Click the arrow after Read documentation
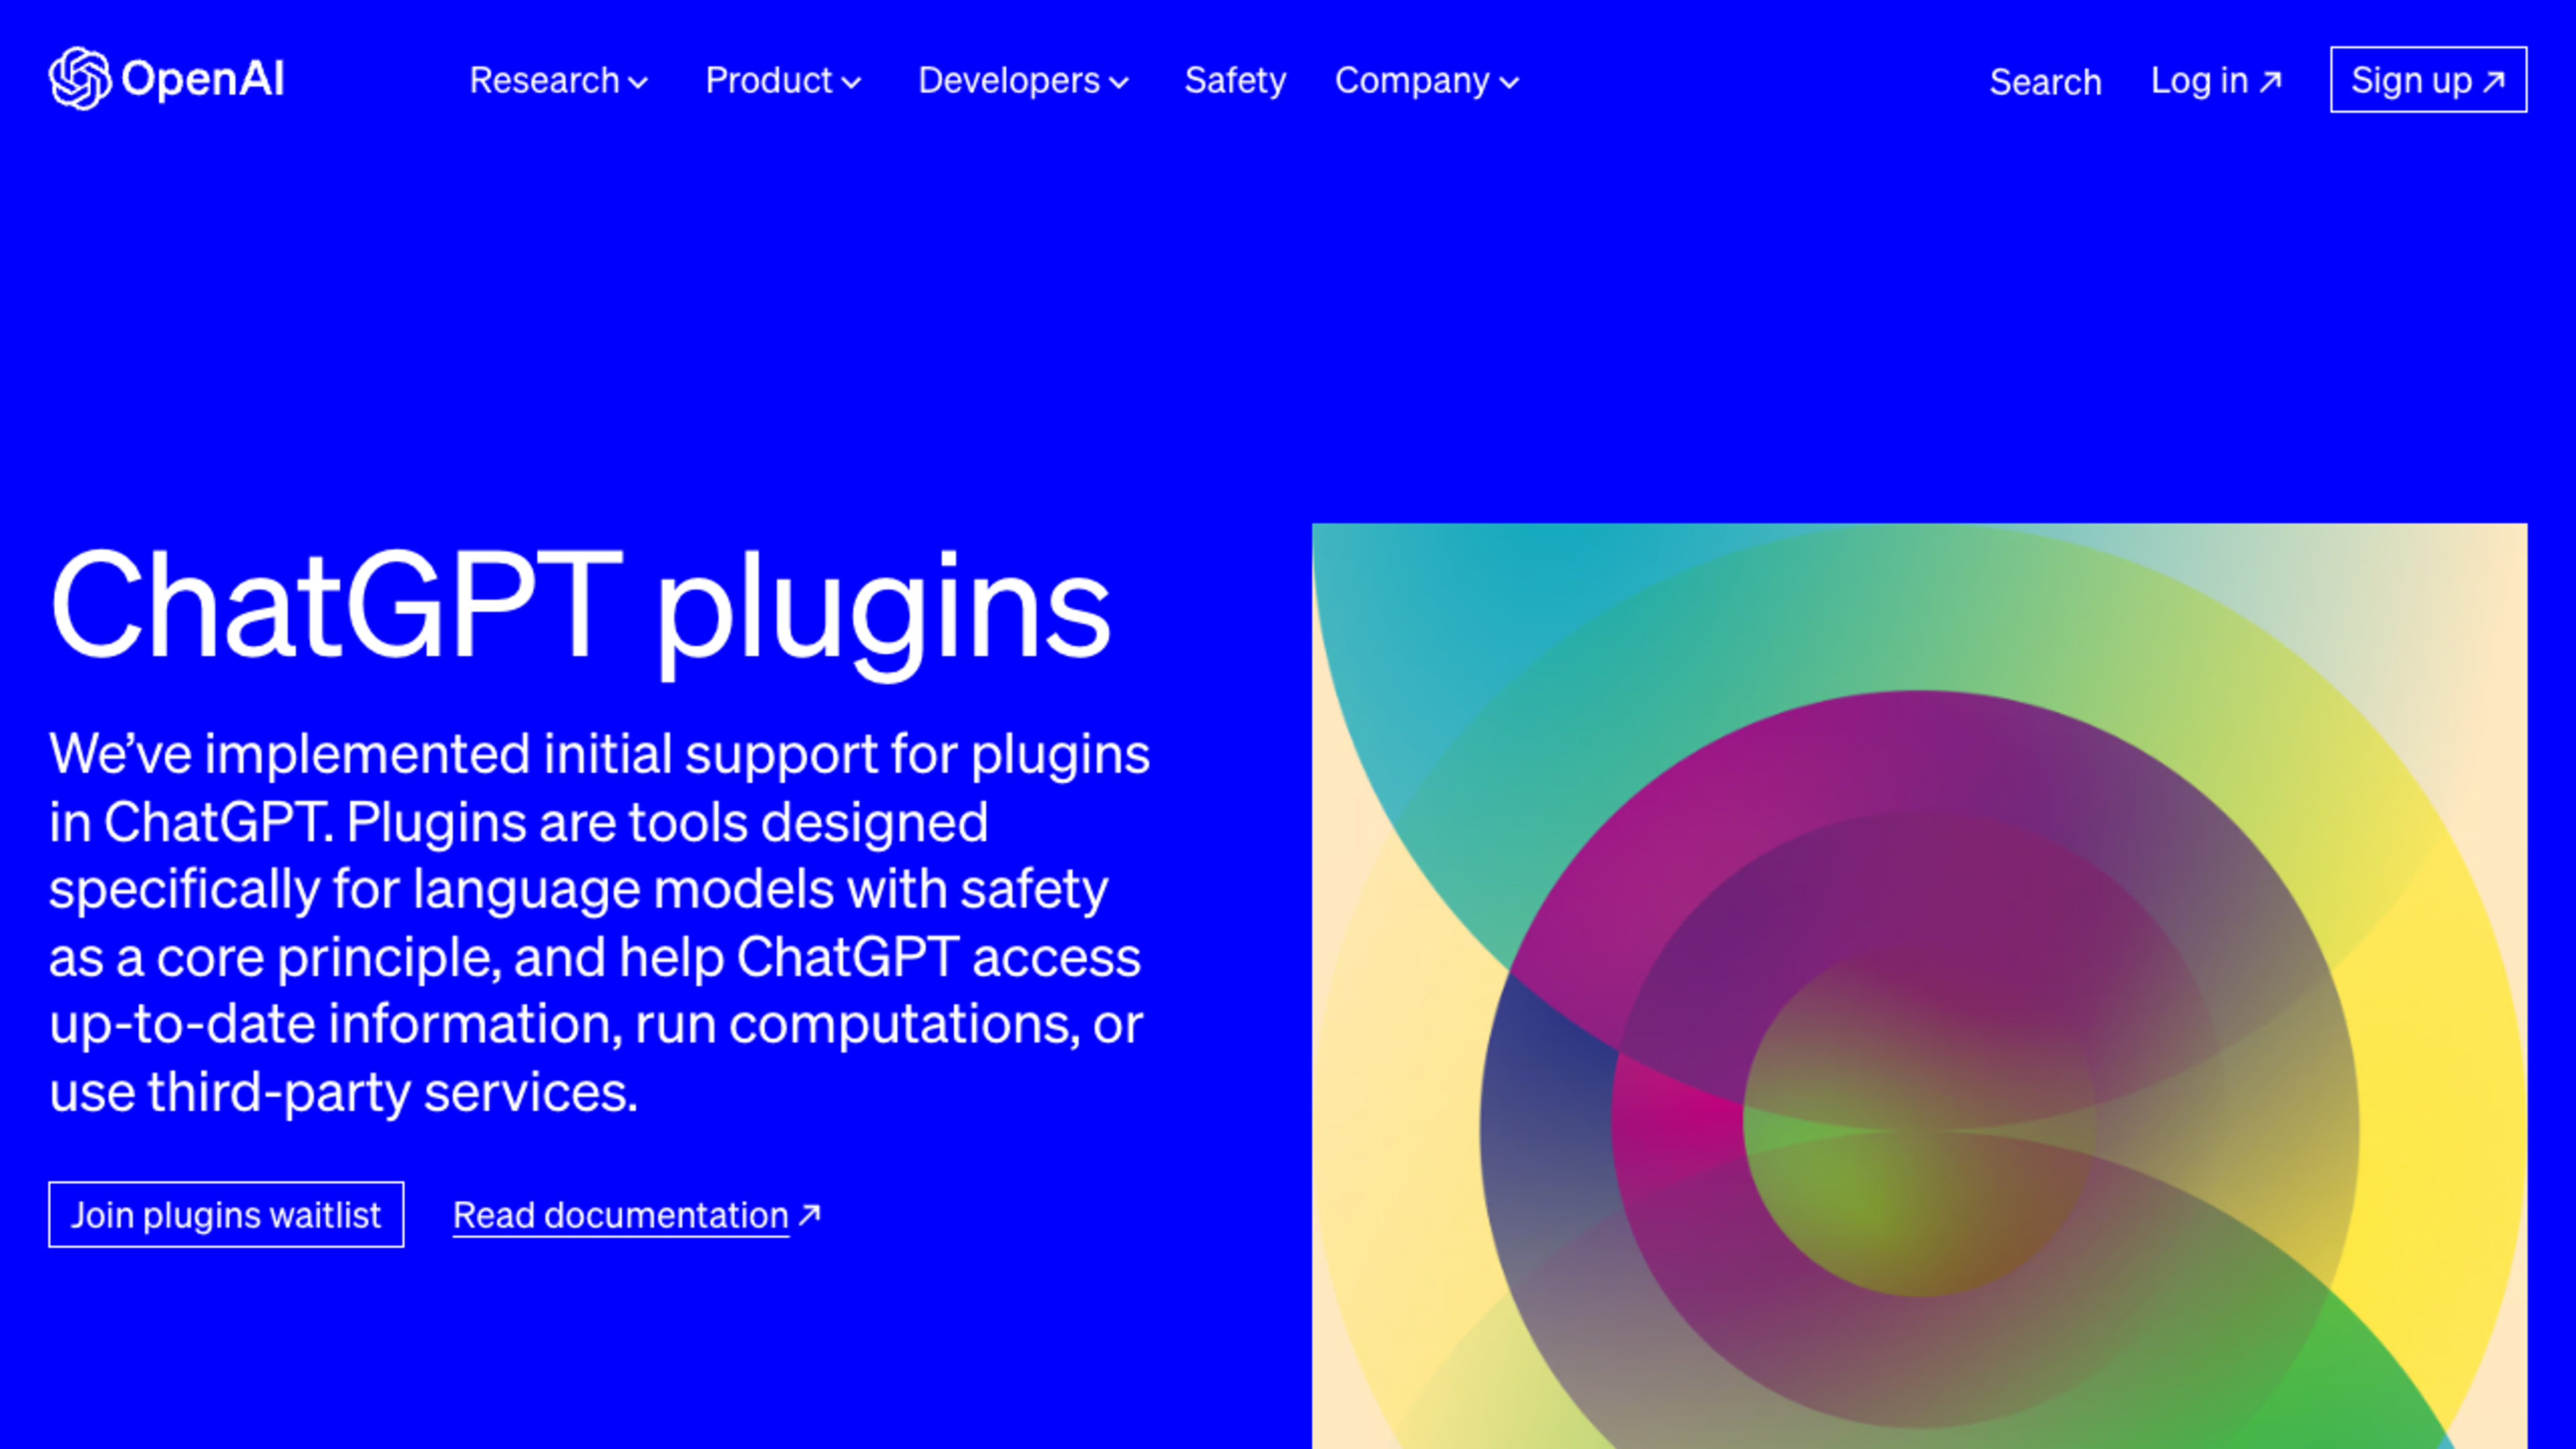The height and width of the screenshot is (1449, 2576). click(x=809, y=1213)
